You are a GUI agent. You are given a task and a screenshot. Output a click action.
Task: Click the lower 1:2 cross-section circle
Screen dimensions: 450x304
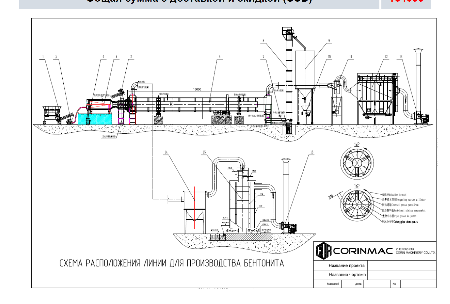(357, 205)
